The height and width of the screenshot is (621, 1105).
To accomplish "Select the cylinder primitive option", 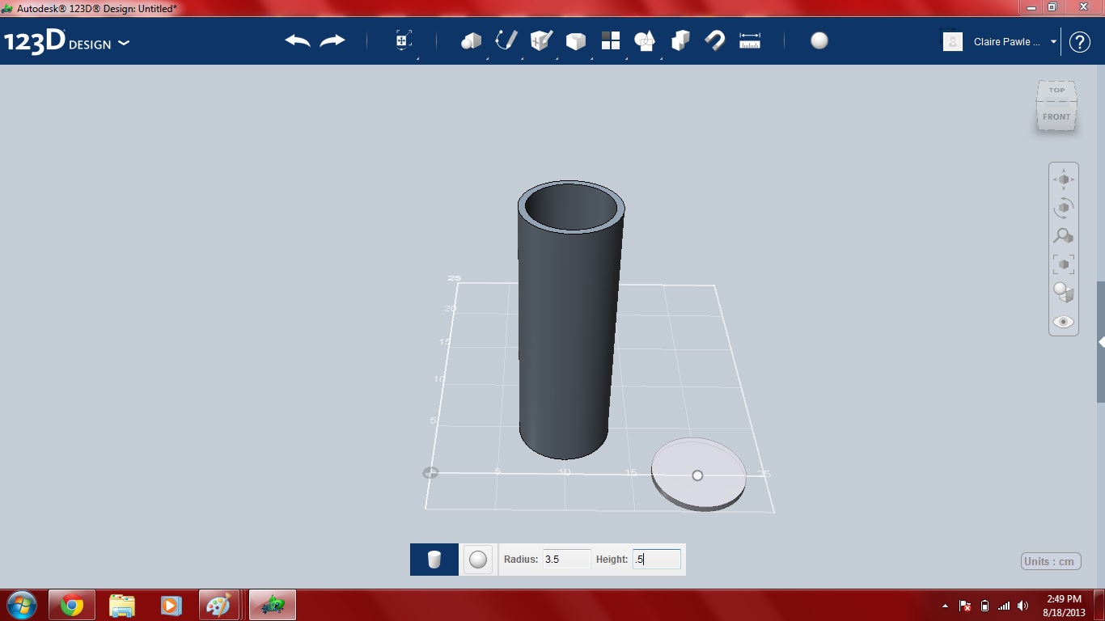I will (x=434, y=560).
